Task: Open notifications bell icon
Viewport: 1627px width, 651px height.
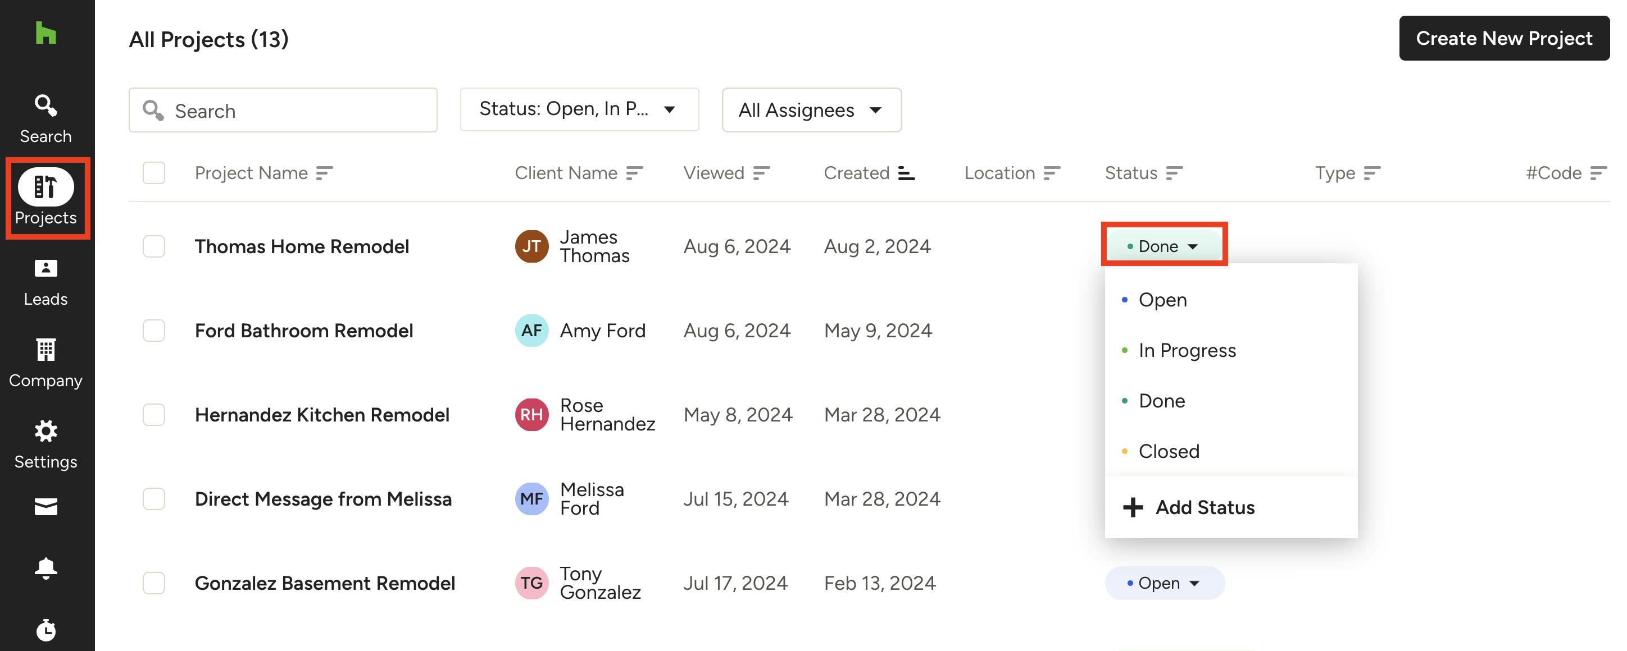Action: pos(46,569)
